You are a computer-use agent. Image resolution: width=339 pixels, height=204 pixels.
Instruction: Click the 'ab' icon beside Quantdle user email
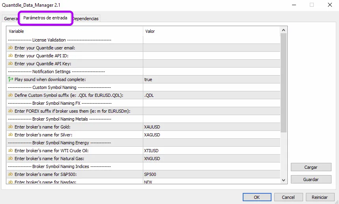point(10,48)
